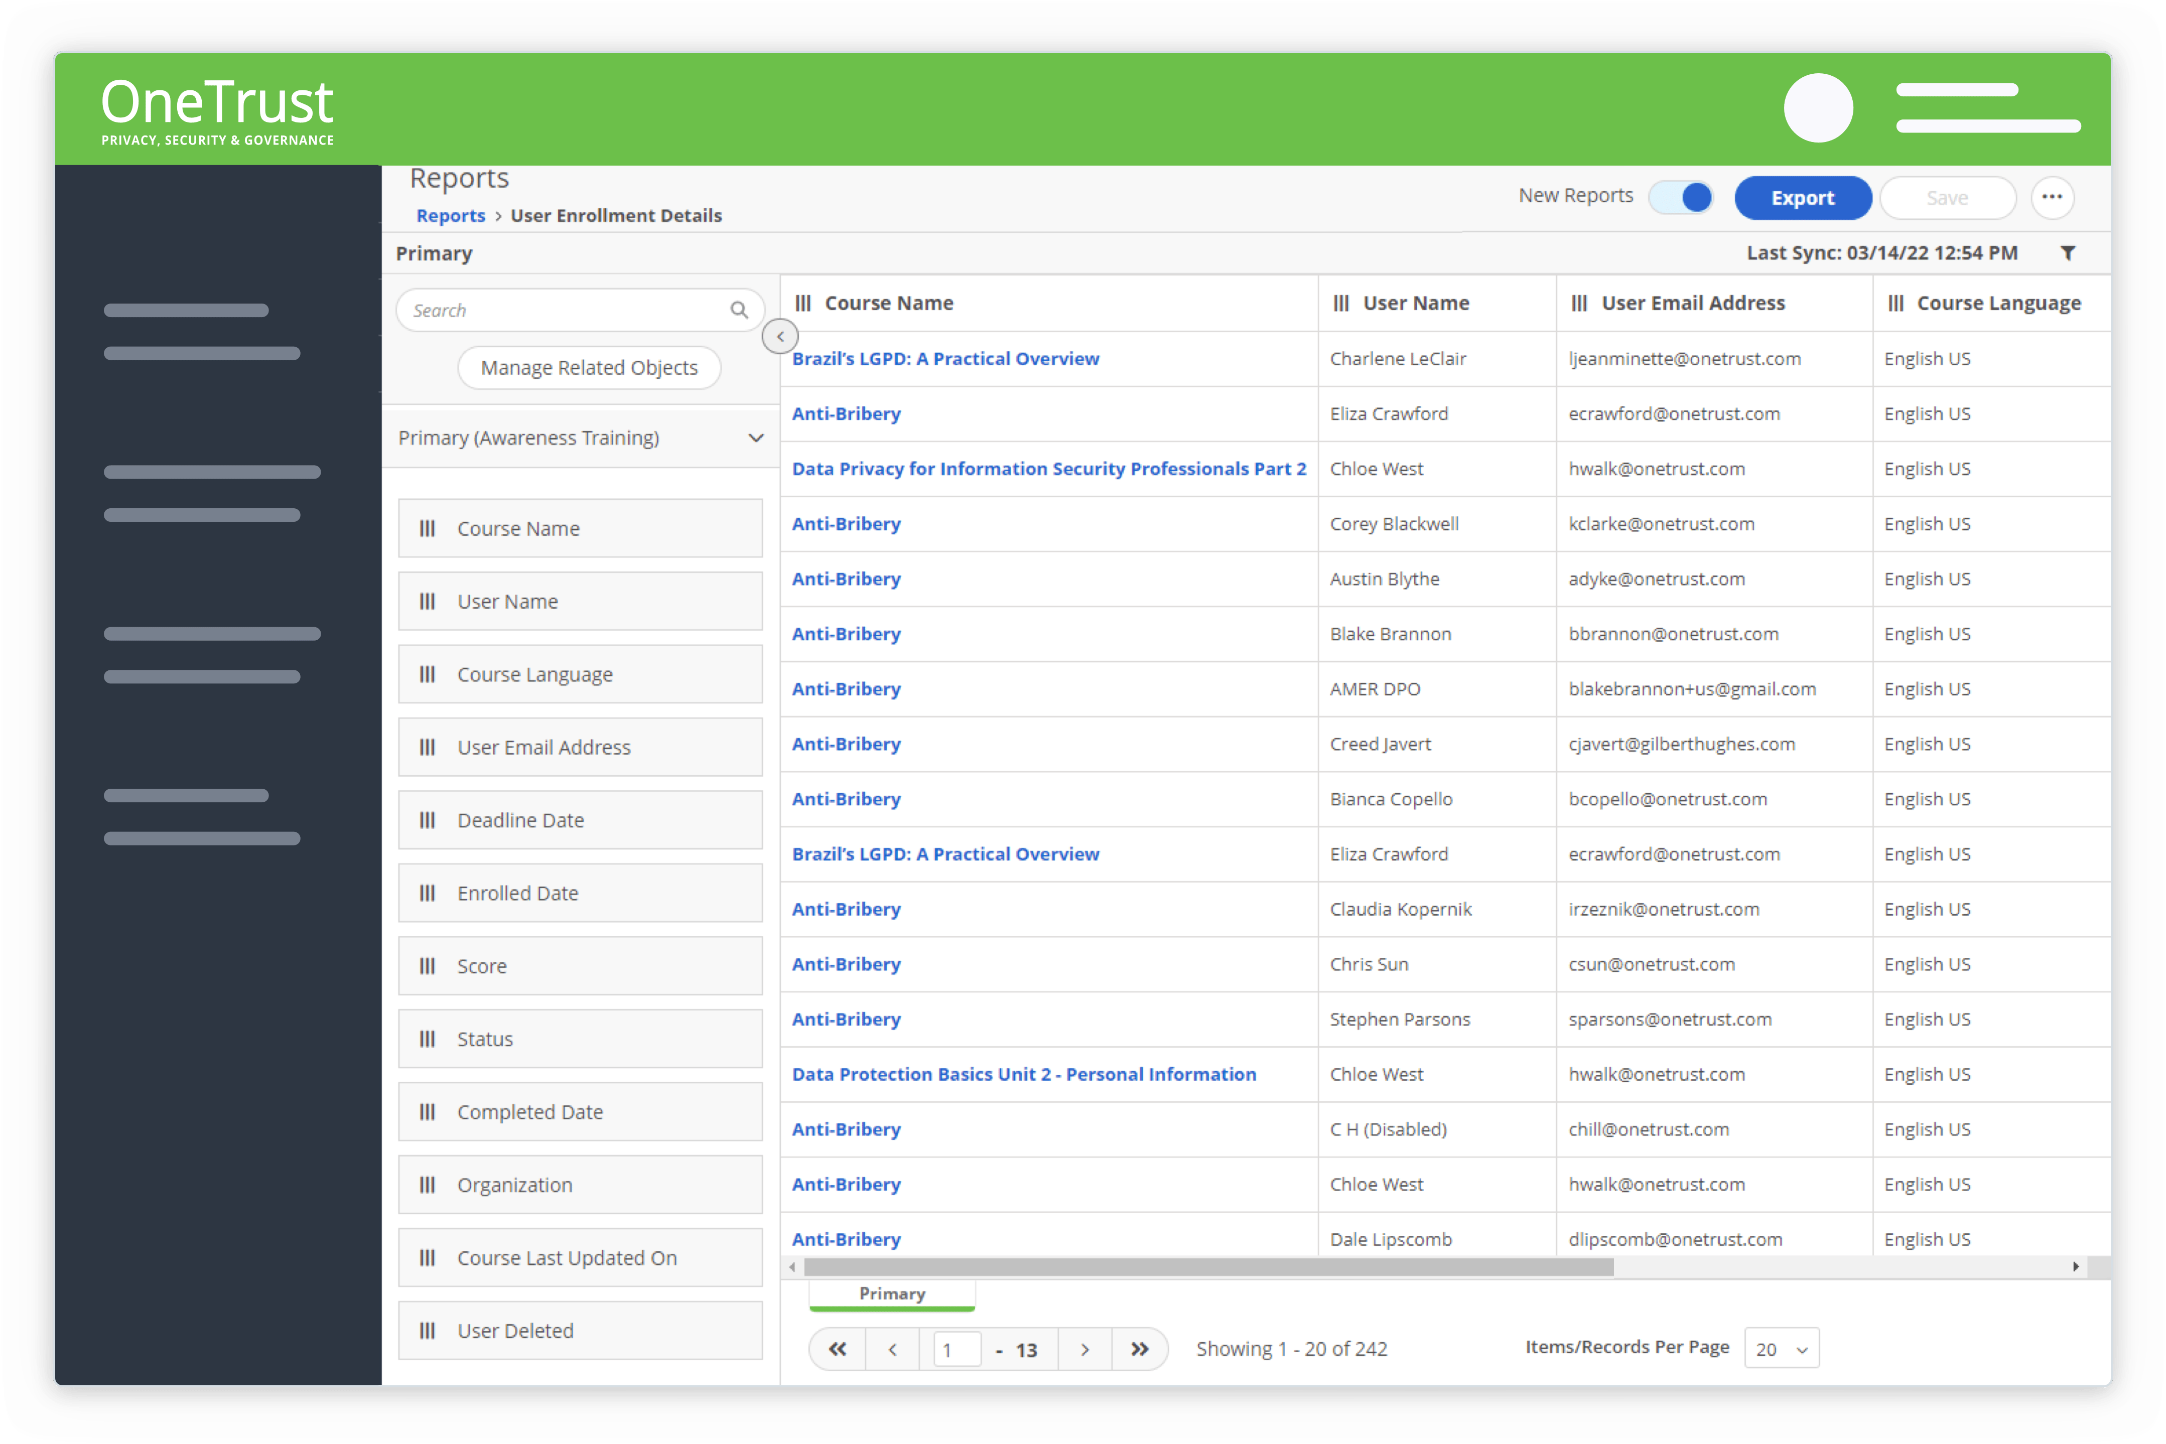Click into the Search field
Viewport: 2166px width, 1444px height.
(x=580, y=311)
